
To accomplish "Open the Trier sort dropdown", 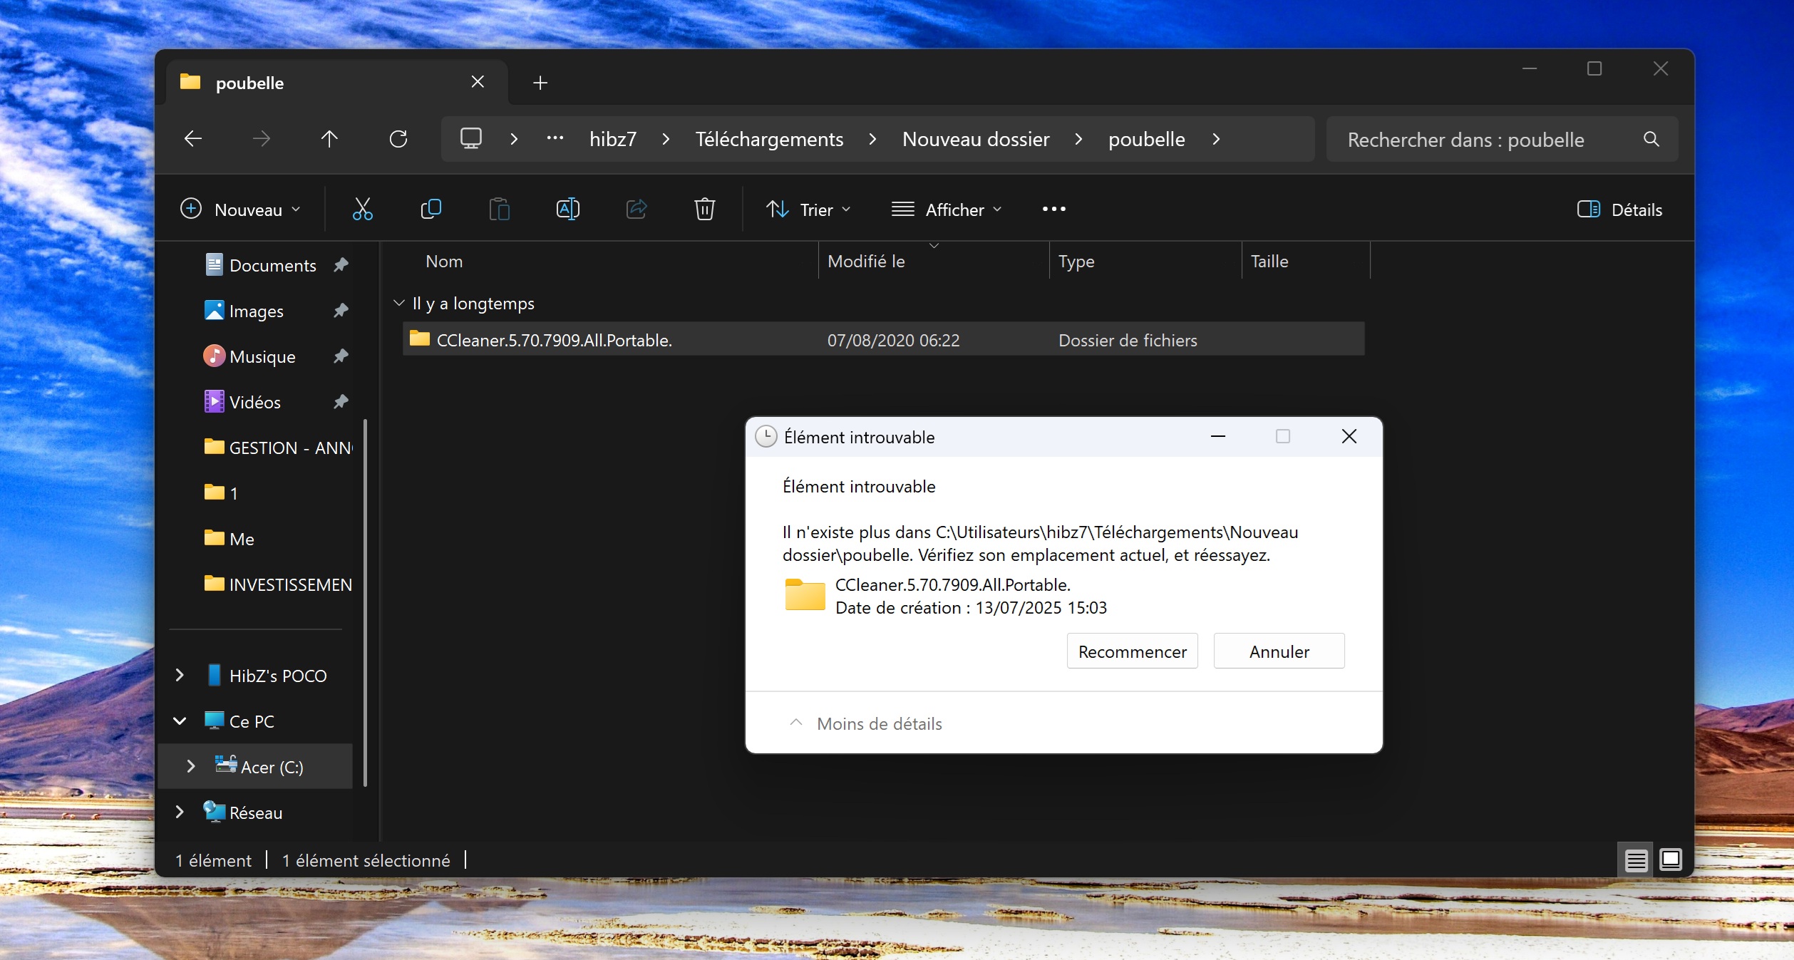I will pyautogui.click(x=809, y=210).
